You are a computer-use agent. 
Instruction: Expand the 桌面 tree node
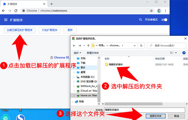pyautogui.click(x=74, y=72)
